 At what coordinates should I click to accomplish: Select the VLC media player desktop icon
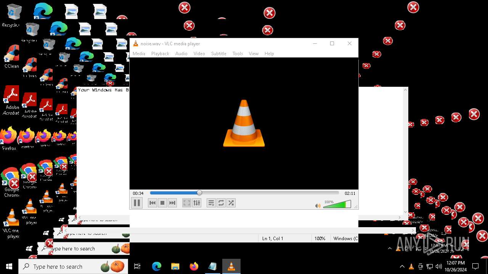11,224
